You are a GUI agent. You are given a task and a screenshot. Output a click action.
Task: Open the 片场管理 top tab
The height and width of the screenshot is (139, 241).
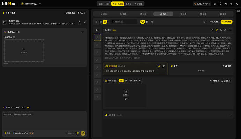point(138,4)
